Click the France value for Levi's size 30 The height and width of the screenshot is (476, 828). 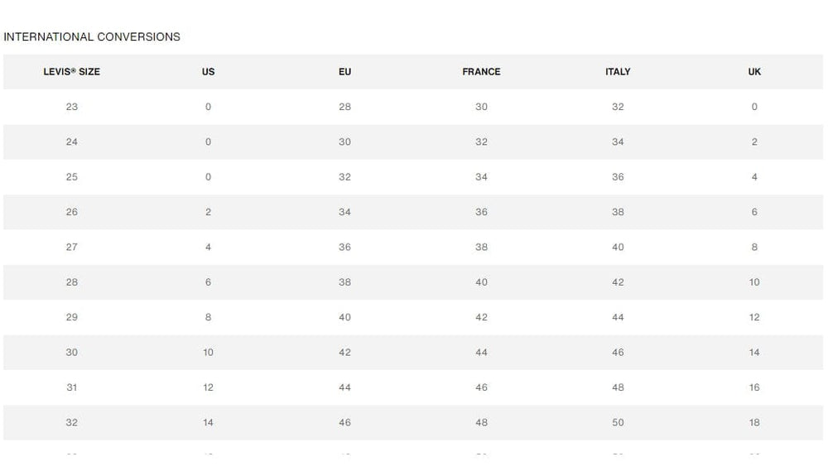click(x=481, y=352)
